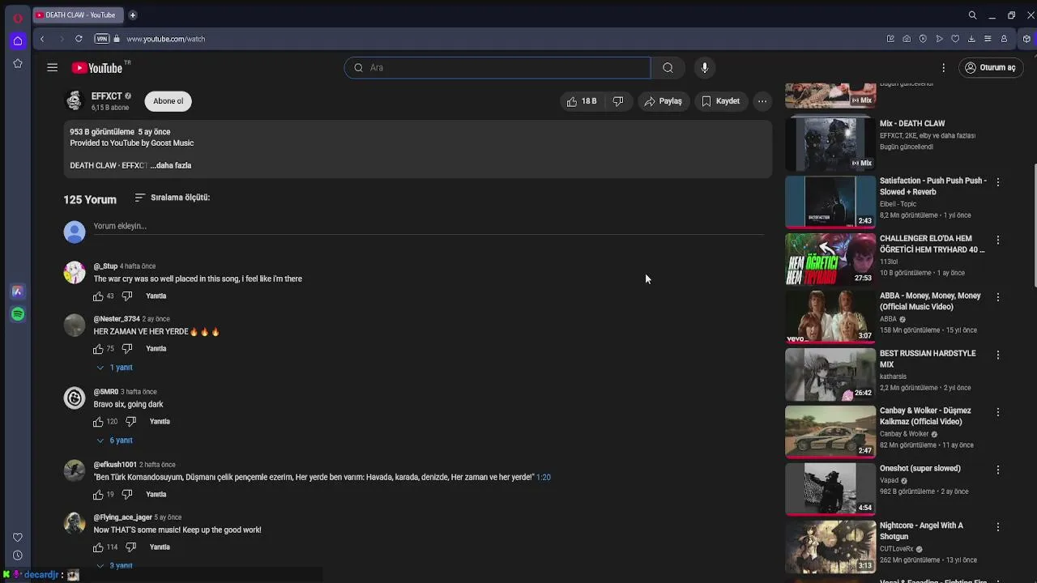The image size is (1037, 583).
Task: Click the snapshot edit toolbar icon
Action: [x=890, y=39]
